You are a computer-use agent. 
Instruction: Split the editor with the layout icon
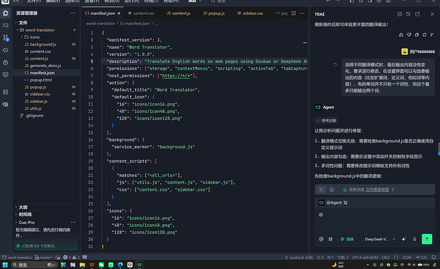click(x=293, y=13)
